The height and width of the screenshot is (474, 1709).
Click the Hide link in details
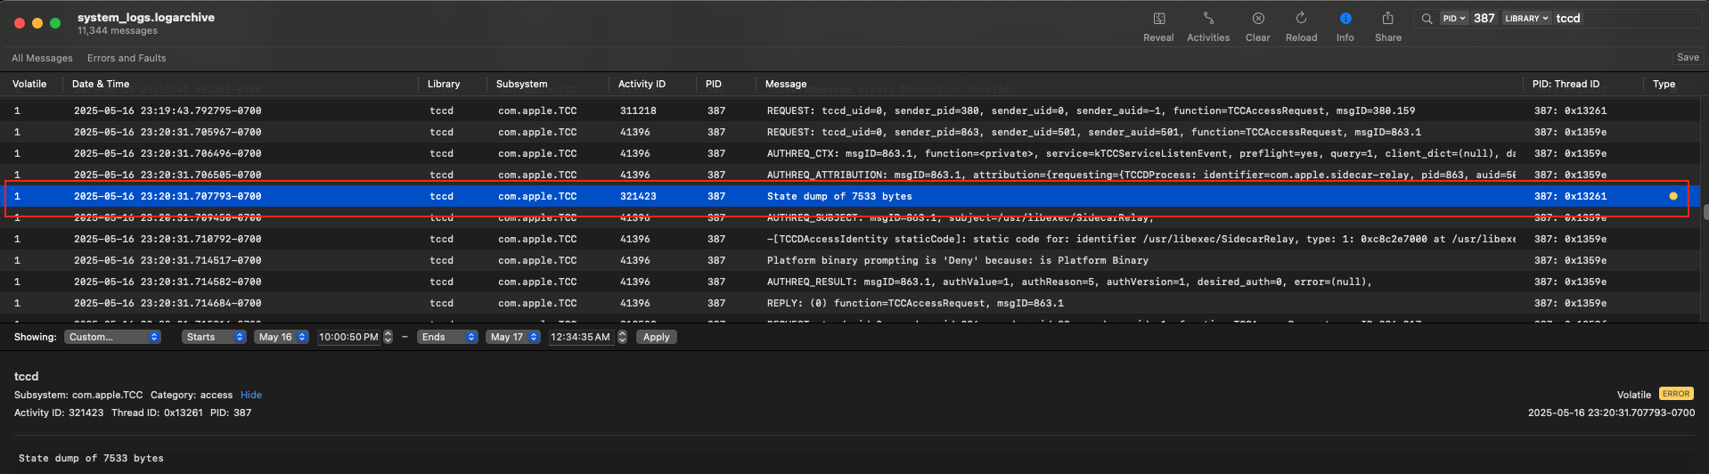[251, 395]
